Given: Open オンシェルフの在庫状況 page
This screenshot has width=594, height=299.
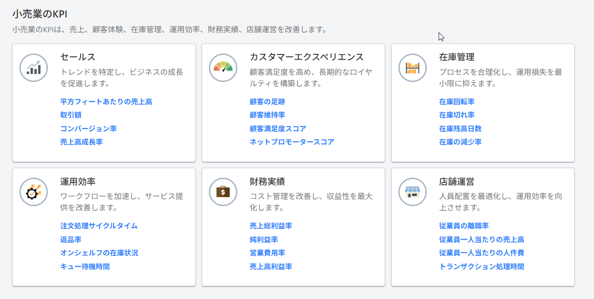Looking at the screenshot, I should click(x=100, y=253).
